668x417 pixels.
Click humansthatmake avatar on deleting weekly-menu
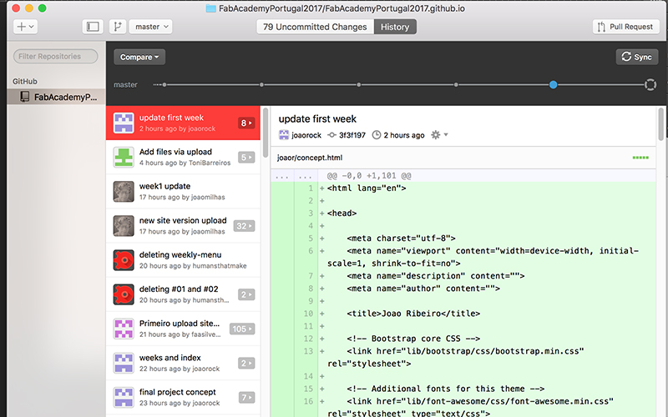pos(124,260)
